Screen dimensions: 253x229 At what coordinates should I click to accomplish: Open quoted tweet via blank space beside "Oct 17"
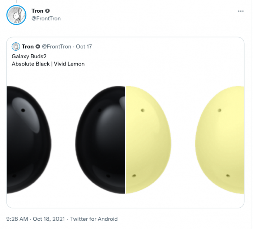(163, 47)
